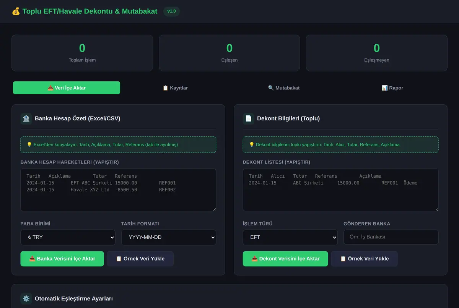Expand the İşlem Türü dropdown
The image size is (459, 308).
tap(290, 237)
